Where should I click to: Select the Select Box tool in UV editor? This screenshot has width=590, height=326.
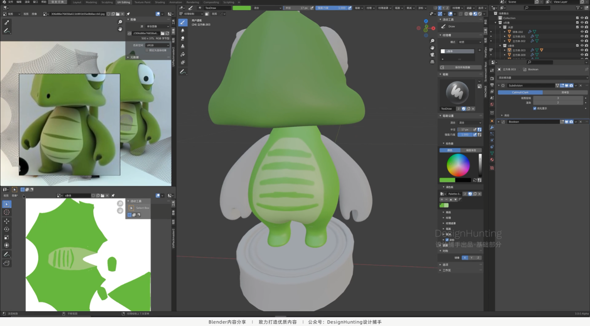pyautogui.click(x=7, y=204)
